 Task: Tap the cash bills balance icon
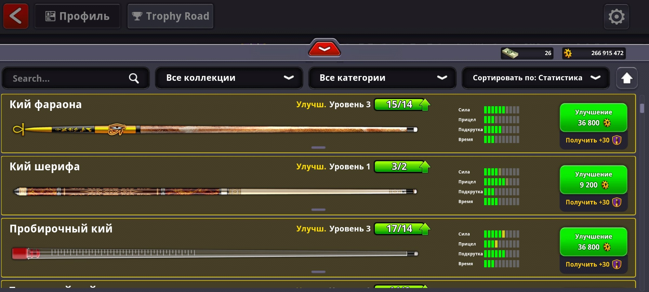pos(510,53)
